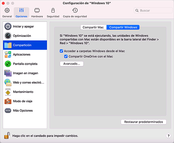174x143 pixels.
Task: Select the Opciones sliders icon
Action: click(22, 10)
